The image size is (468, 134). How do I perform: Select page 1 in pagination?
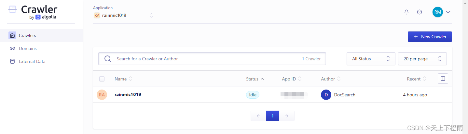pyautogui.click(x=272, y=116)
